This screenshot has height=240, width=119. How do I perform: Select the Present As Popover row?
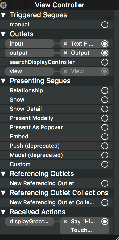(57, 127)
